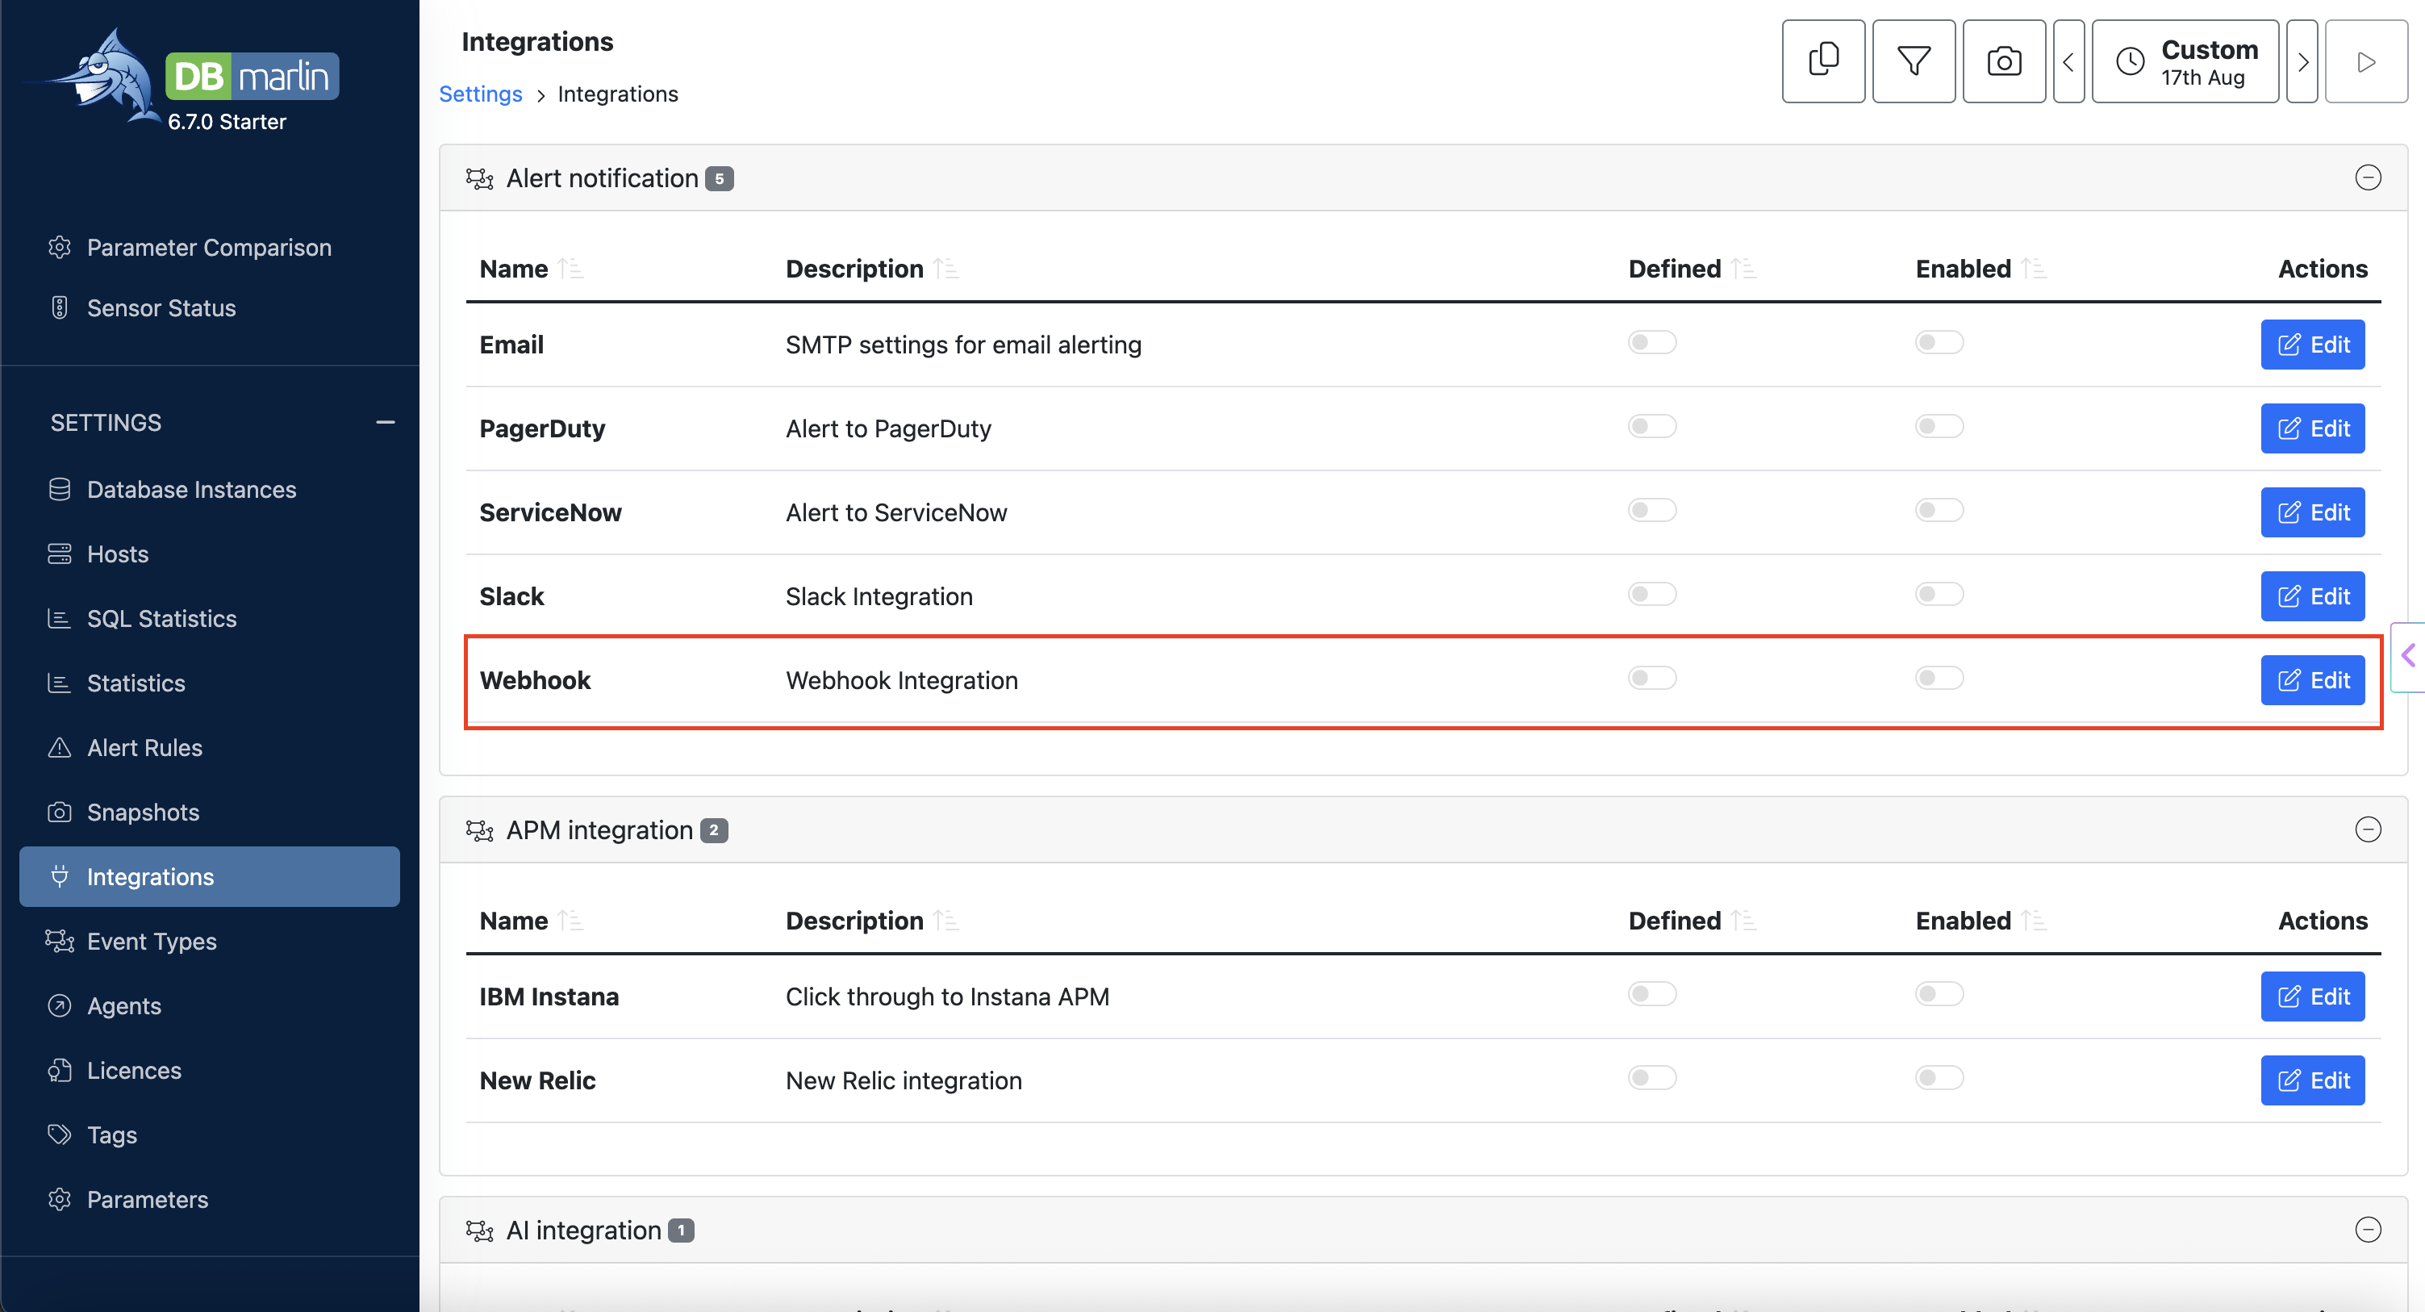Sort by Enabled in the Alert notification table
The image size is (2425, 1312).
tap(2034, 270)
